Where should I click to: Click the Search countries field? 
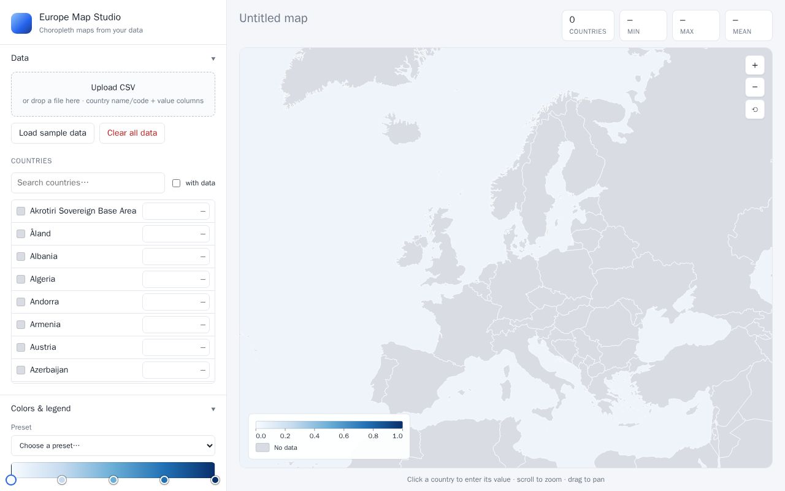point(88,183)
